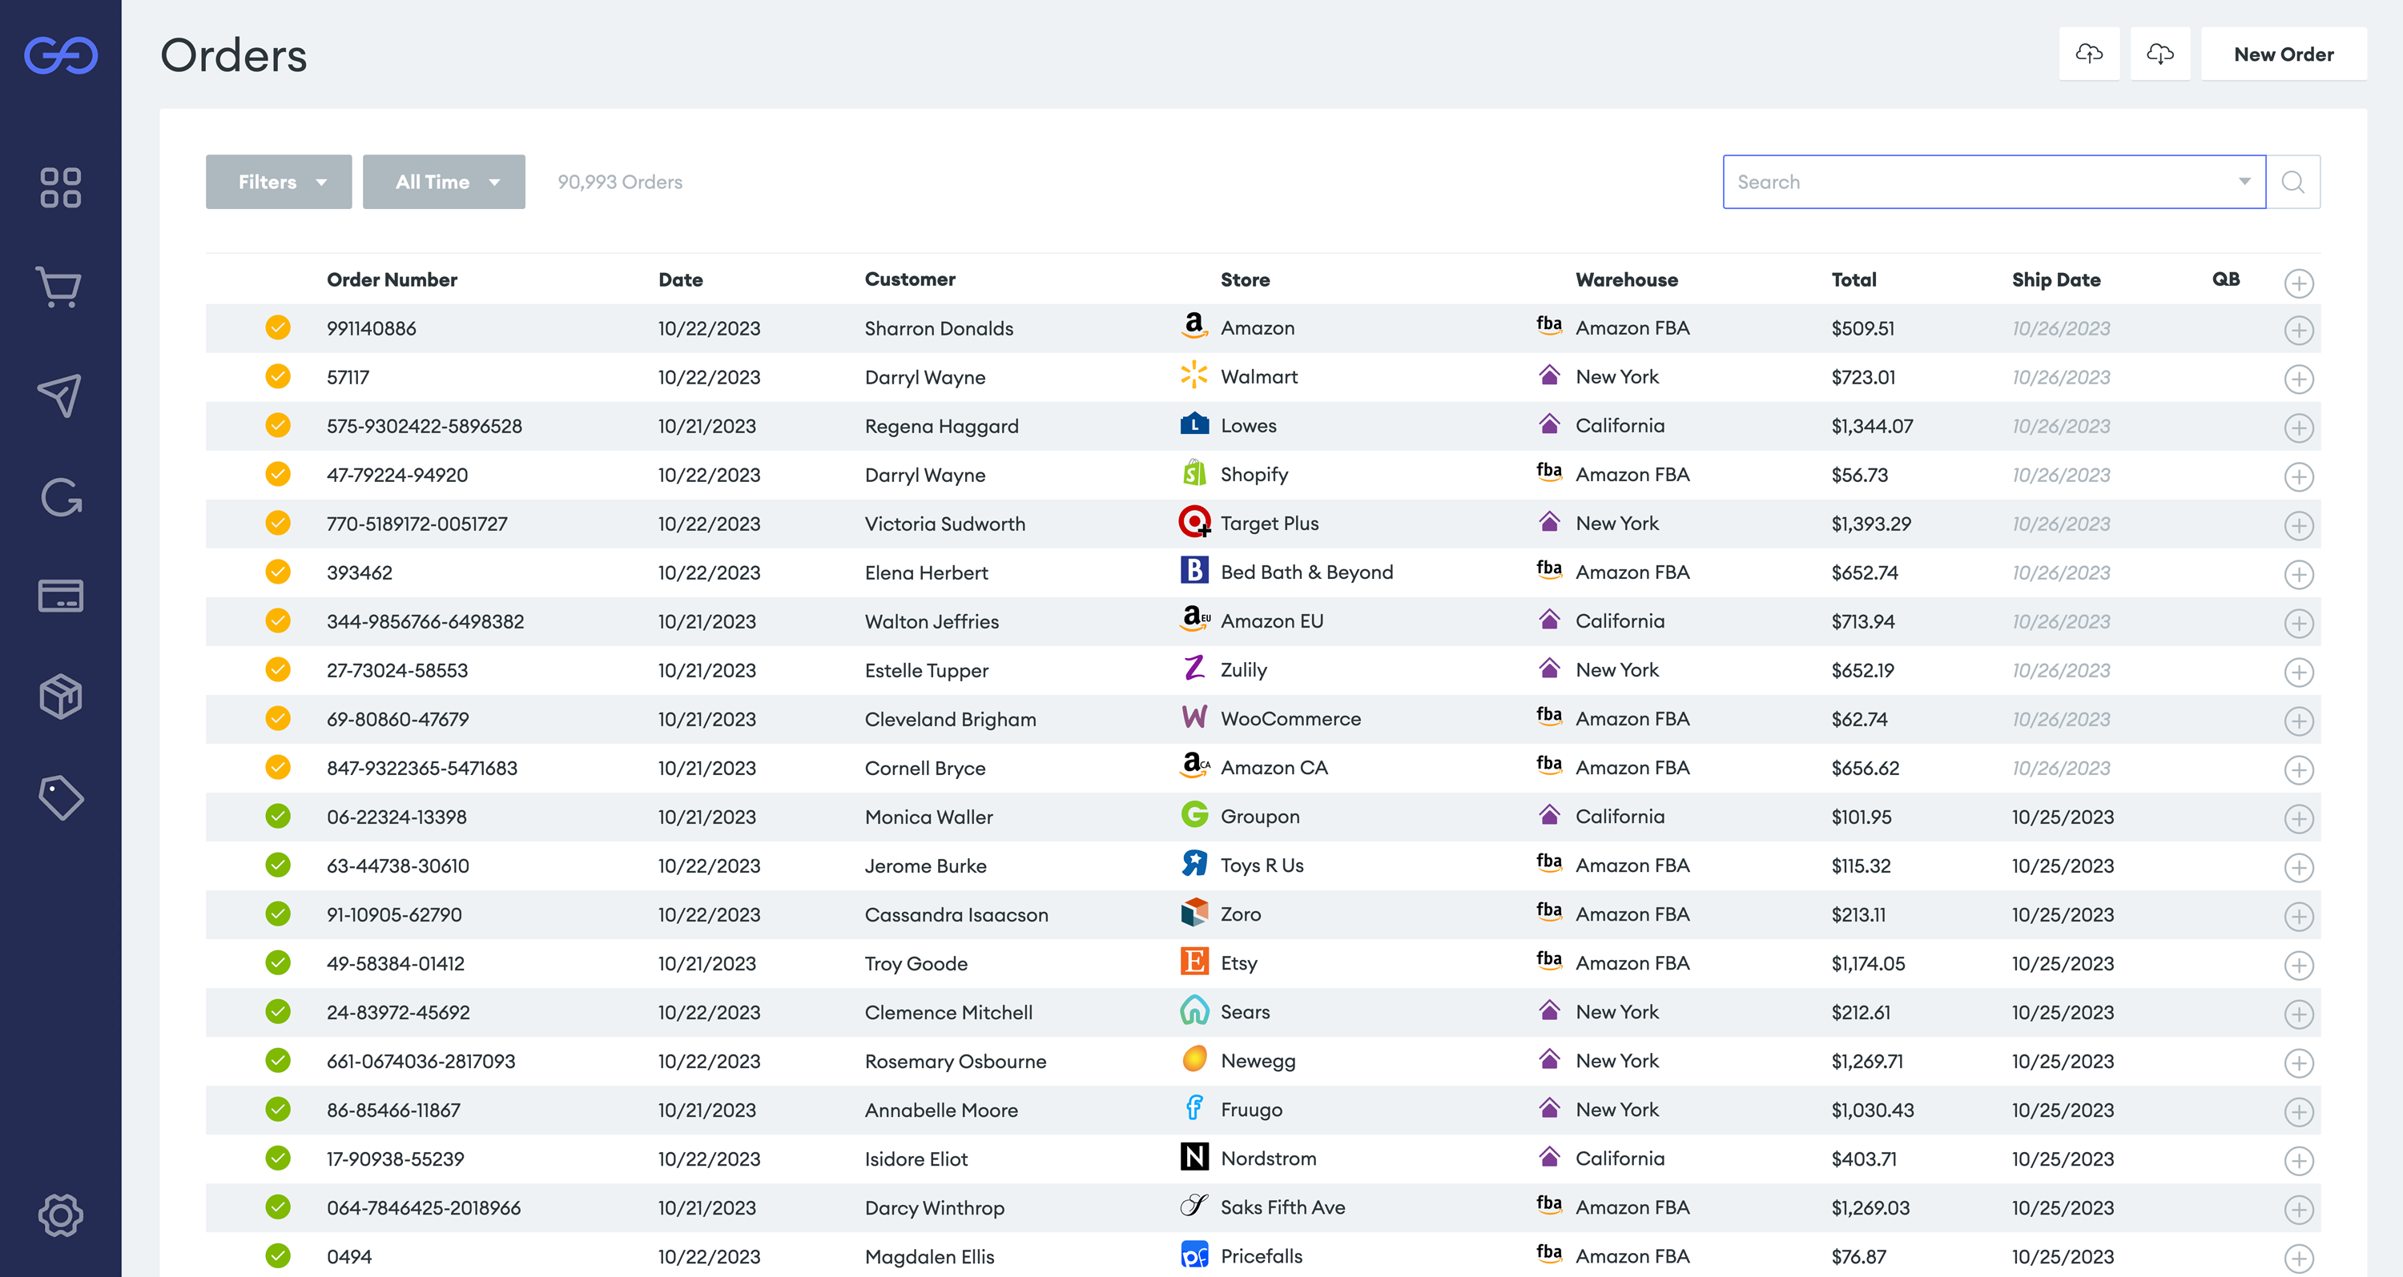Click the New Order button
Image resolution: width=2403 pixels, height=1277 pixels.
[x=2283, y=53]
